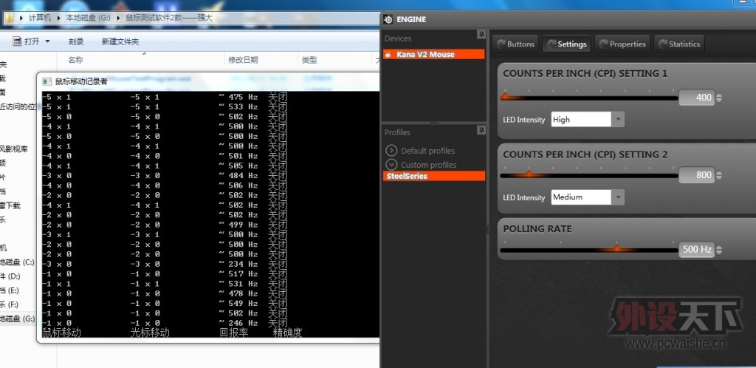Step the CPI Setting 2 value spinner
756x368 pixels.
point(719,175)
